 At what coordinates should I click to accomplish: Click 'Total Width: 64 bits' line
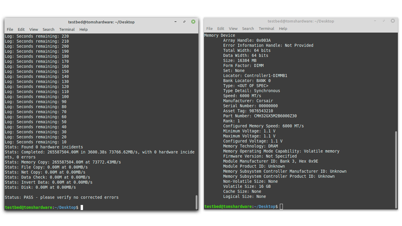pyautogui.click(x=247, y=50)
